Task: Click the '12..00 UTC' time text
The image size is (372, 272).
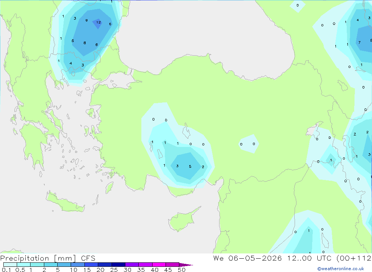Action: coord(309,258)
